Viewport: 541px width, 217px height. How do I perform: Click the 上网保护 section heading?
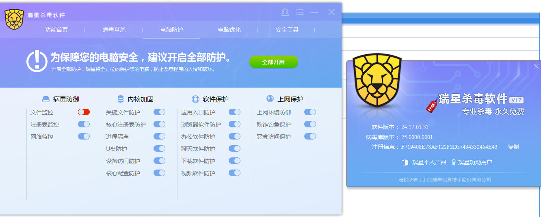(x=290, y=99)
